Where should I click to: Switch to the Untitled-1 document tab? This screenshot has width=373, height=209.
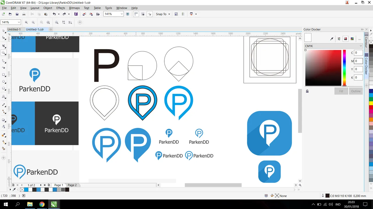(14, 29)
